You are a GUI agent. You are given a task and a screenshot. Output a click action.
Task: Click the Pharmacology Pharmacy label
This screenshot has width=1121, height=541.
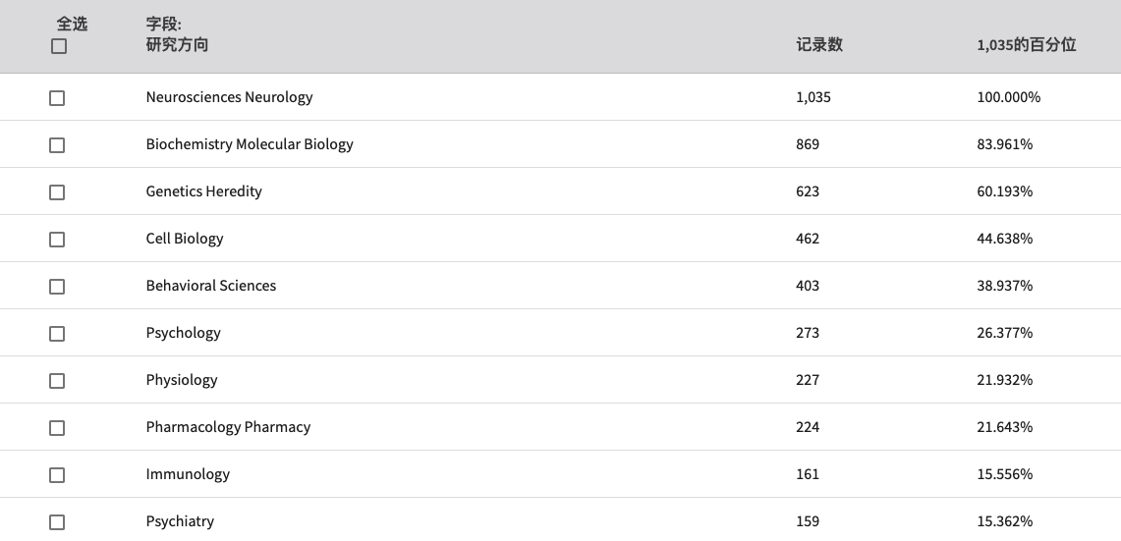228,427
